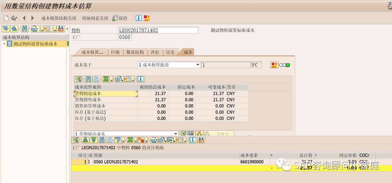Viewport: 392px width, 183px height.
Task: Select the 库存 (基于商法) row
Action: tap(161, 112)
